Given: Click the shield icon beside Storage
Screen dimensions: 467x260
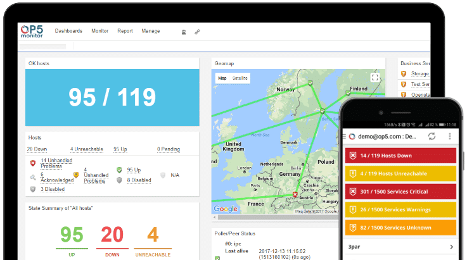Looking at the screenshot, I should 404,73.
